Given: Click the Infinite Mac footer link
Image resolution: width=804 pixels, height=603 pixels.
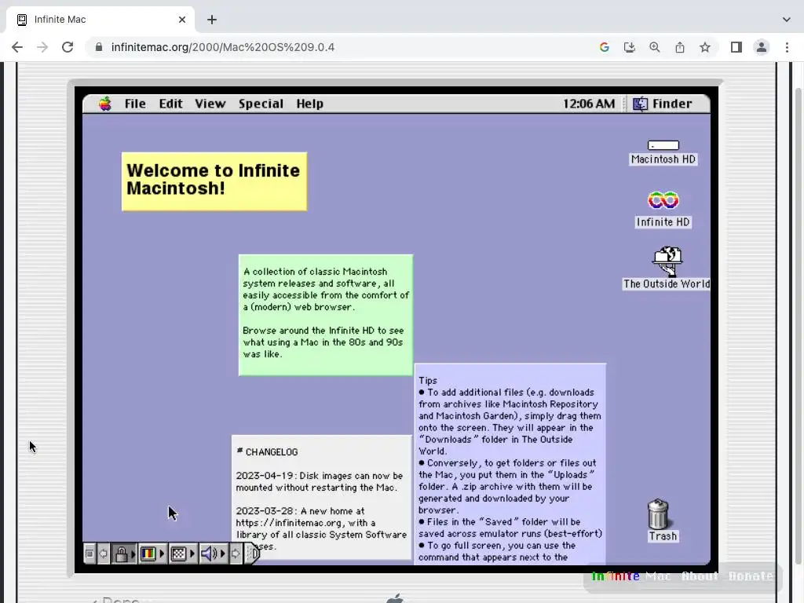Looking at the screenshot, I should pos(631,576).
